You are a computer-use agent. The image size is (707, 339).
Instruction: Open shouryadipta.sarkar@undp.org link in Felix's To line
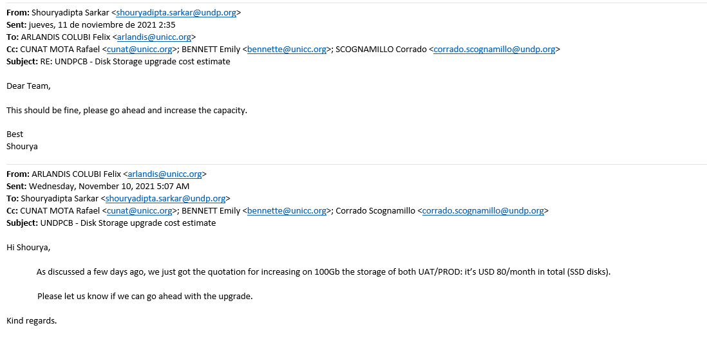165,198
